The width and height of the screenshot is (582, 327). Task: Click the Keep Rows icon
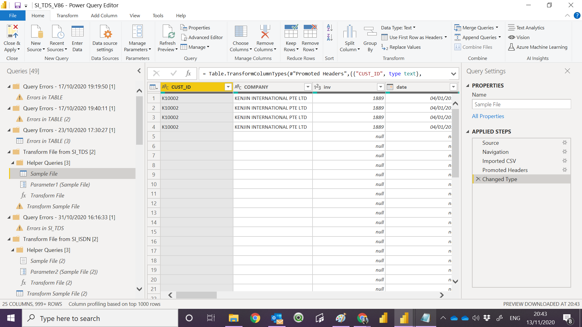pyautogui.click(x=291, y=31)
